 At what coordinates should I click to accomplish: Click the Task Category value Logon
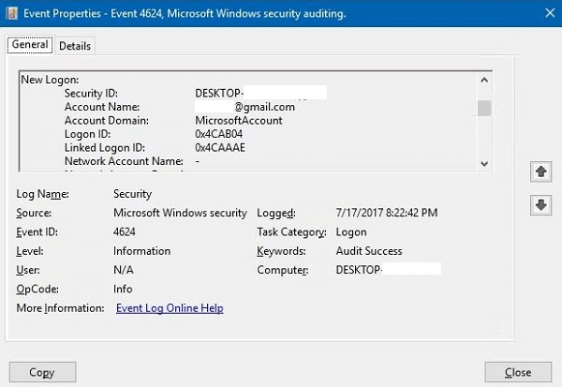(352, 231)
